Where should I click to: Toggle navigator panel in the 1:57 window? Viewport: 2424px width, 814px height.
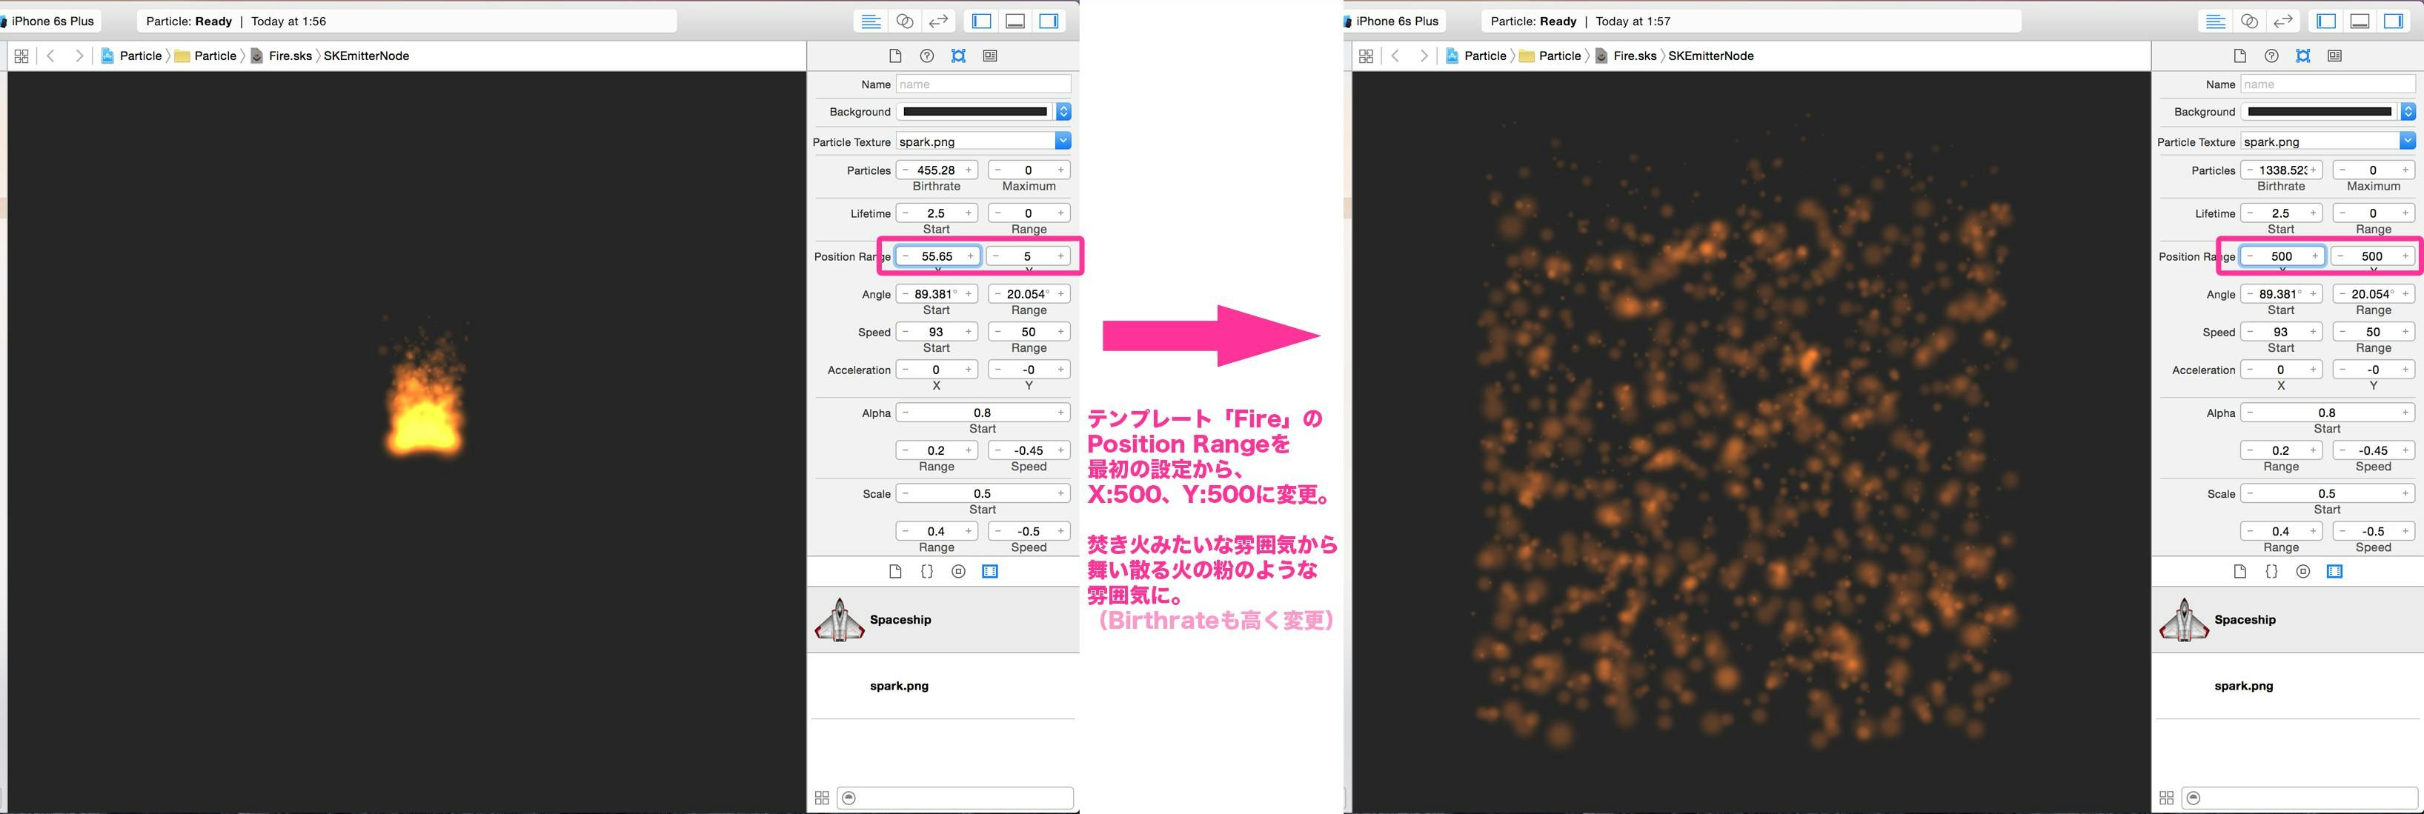coord(2326,21)
